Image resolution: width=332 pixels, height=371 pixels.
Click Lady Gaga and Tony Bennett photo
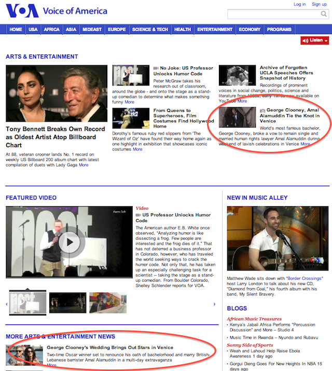[57, 93]
